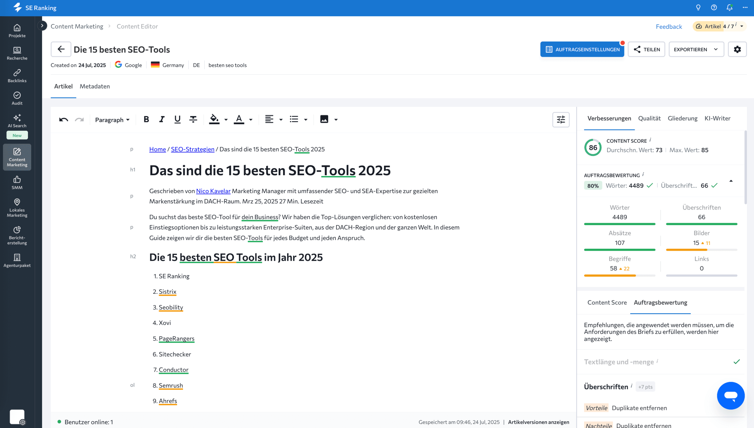Click the back arrow button
Screen dimensions: 754x428
61,49
